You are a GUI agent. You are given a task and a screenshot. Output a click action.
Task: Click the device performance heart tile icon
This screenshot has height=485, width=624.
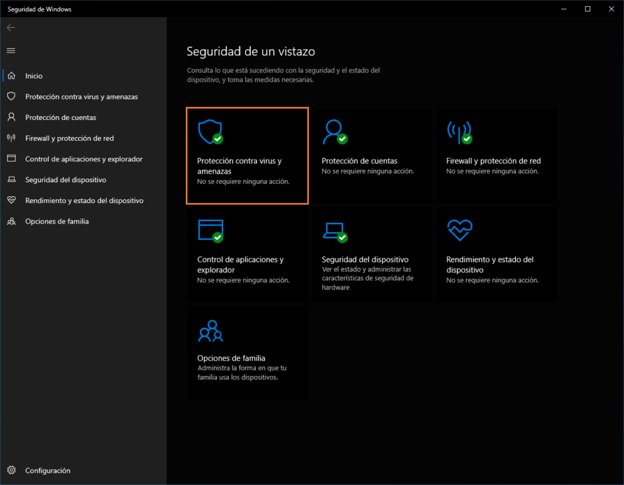click(x=459, y=230)
